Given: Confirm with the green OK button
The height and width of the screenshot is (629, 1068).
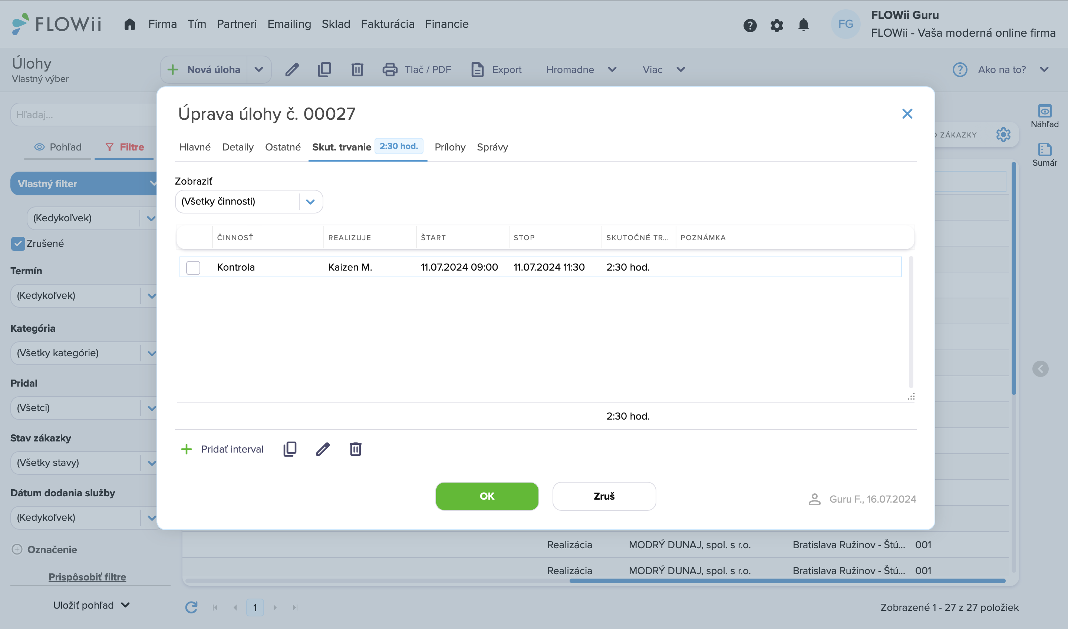Looking at the screenshot, I should tap(487, 496).
